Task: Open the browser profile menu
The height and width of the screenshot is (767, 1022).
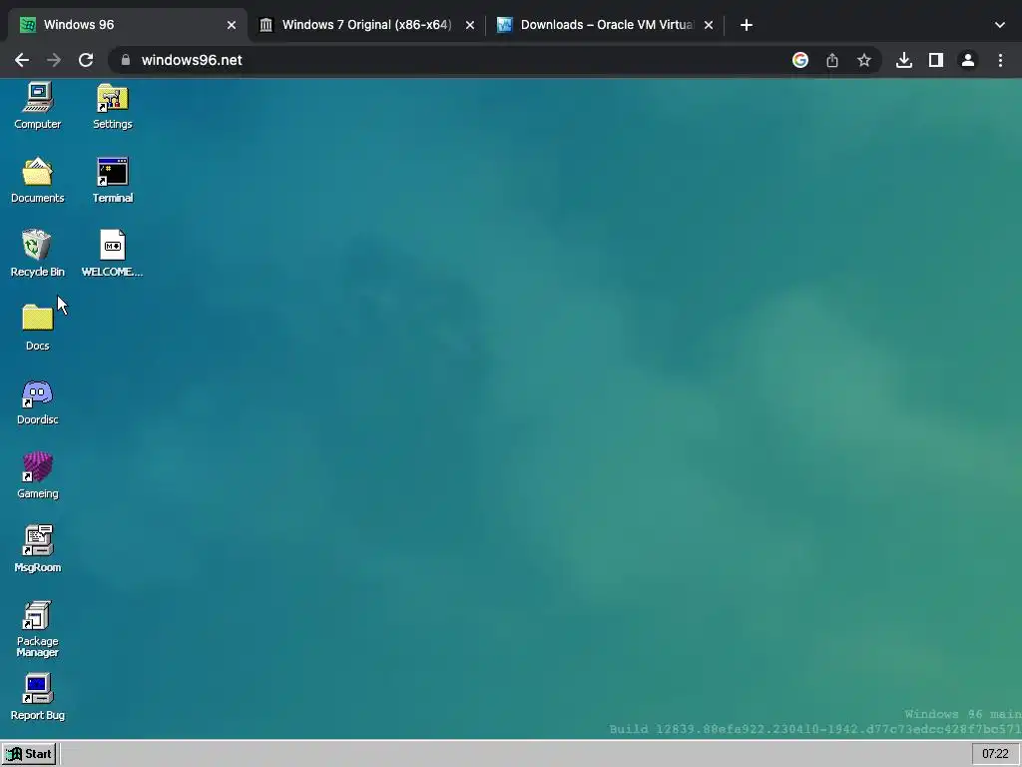Action: [x=968, y=60]
